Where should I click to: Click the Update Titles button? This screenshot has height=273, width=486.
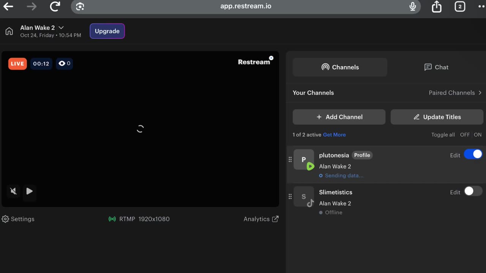point(437,117)
